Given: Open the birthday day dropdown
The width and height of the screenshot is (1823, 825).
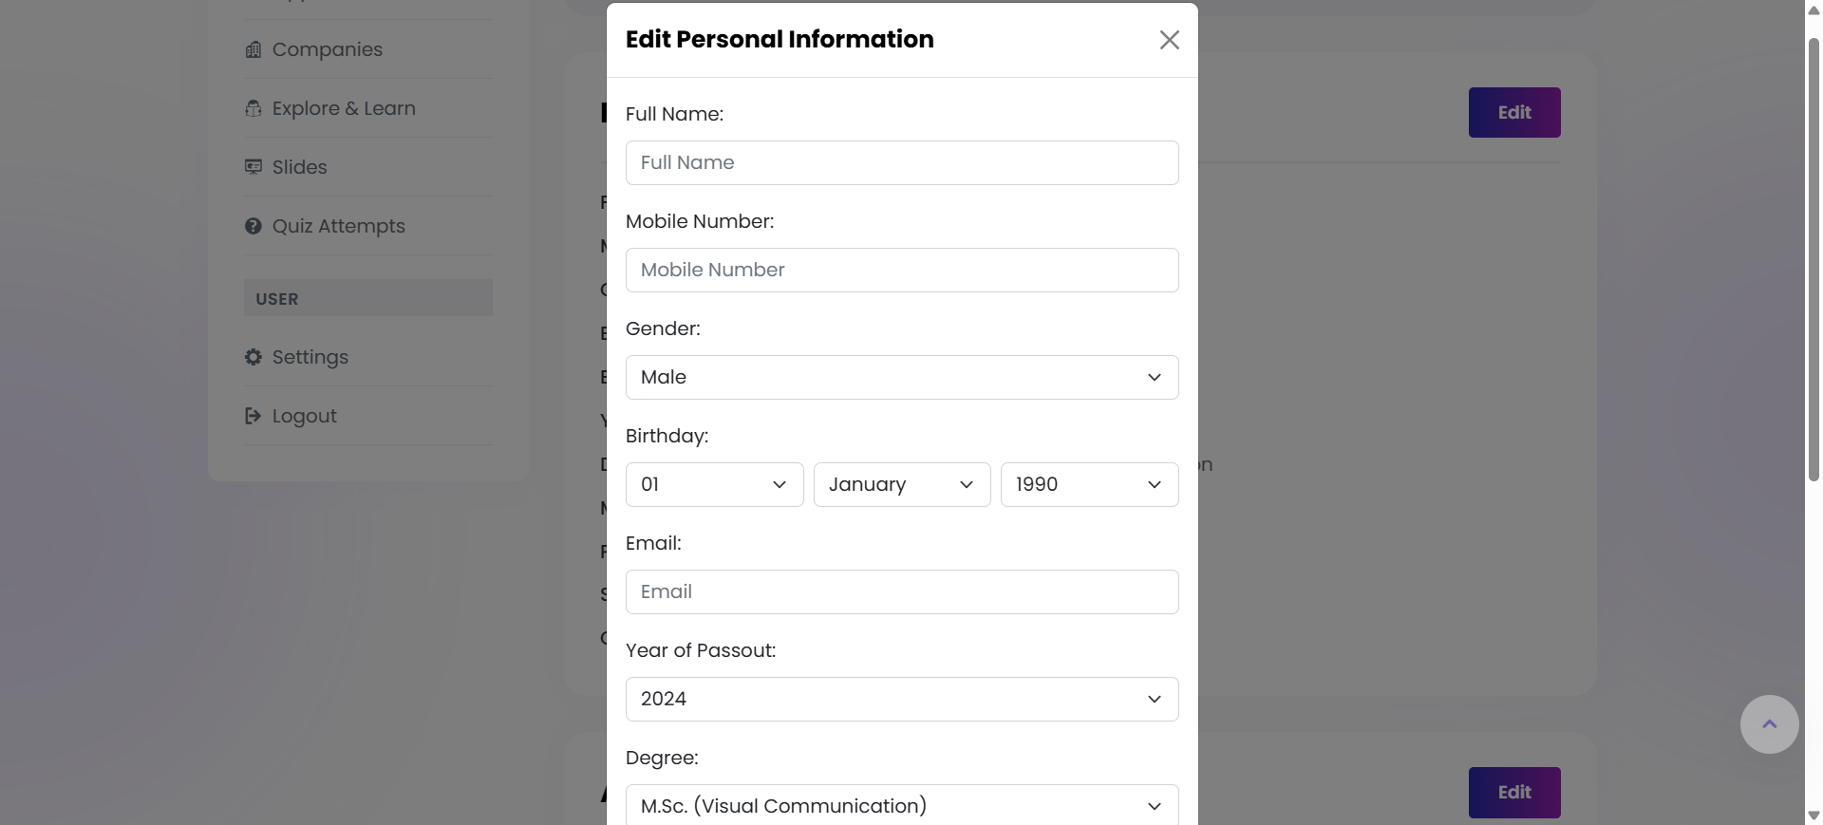Looking at the screenshot, I should click(714, 484).
